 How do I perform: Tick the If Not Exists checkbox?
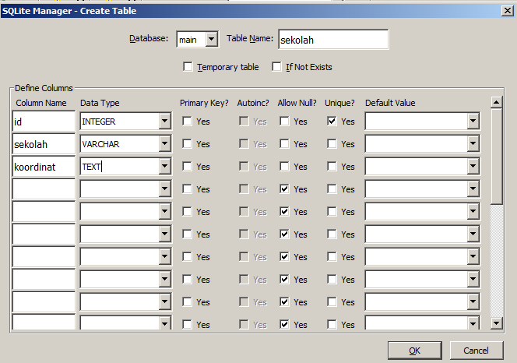[276, 67]
